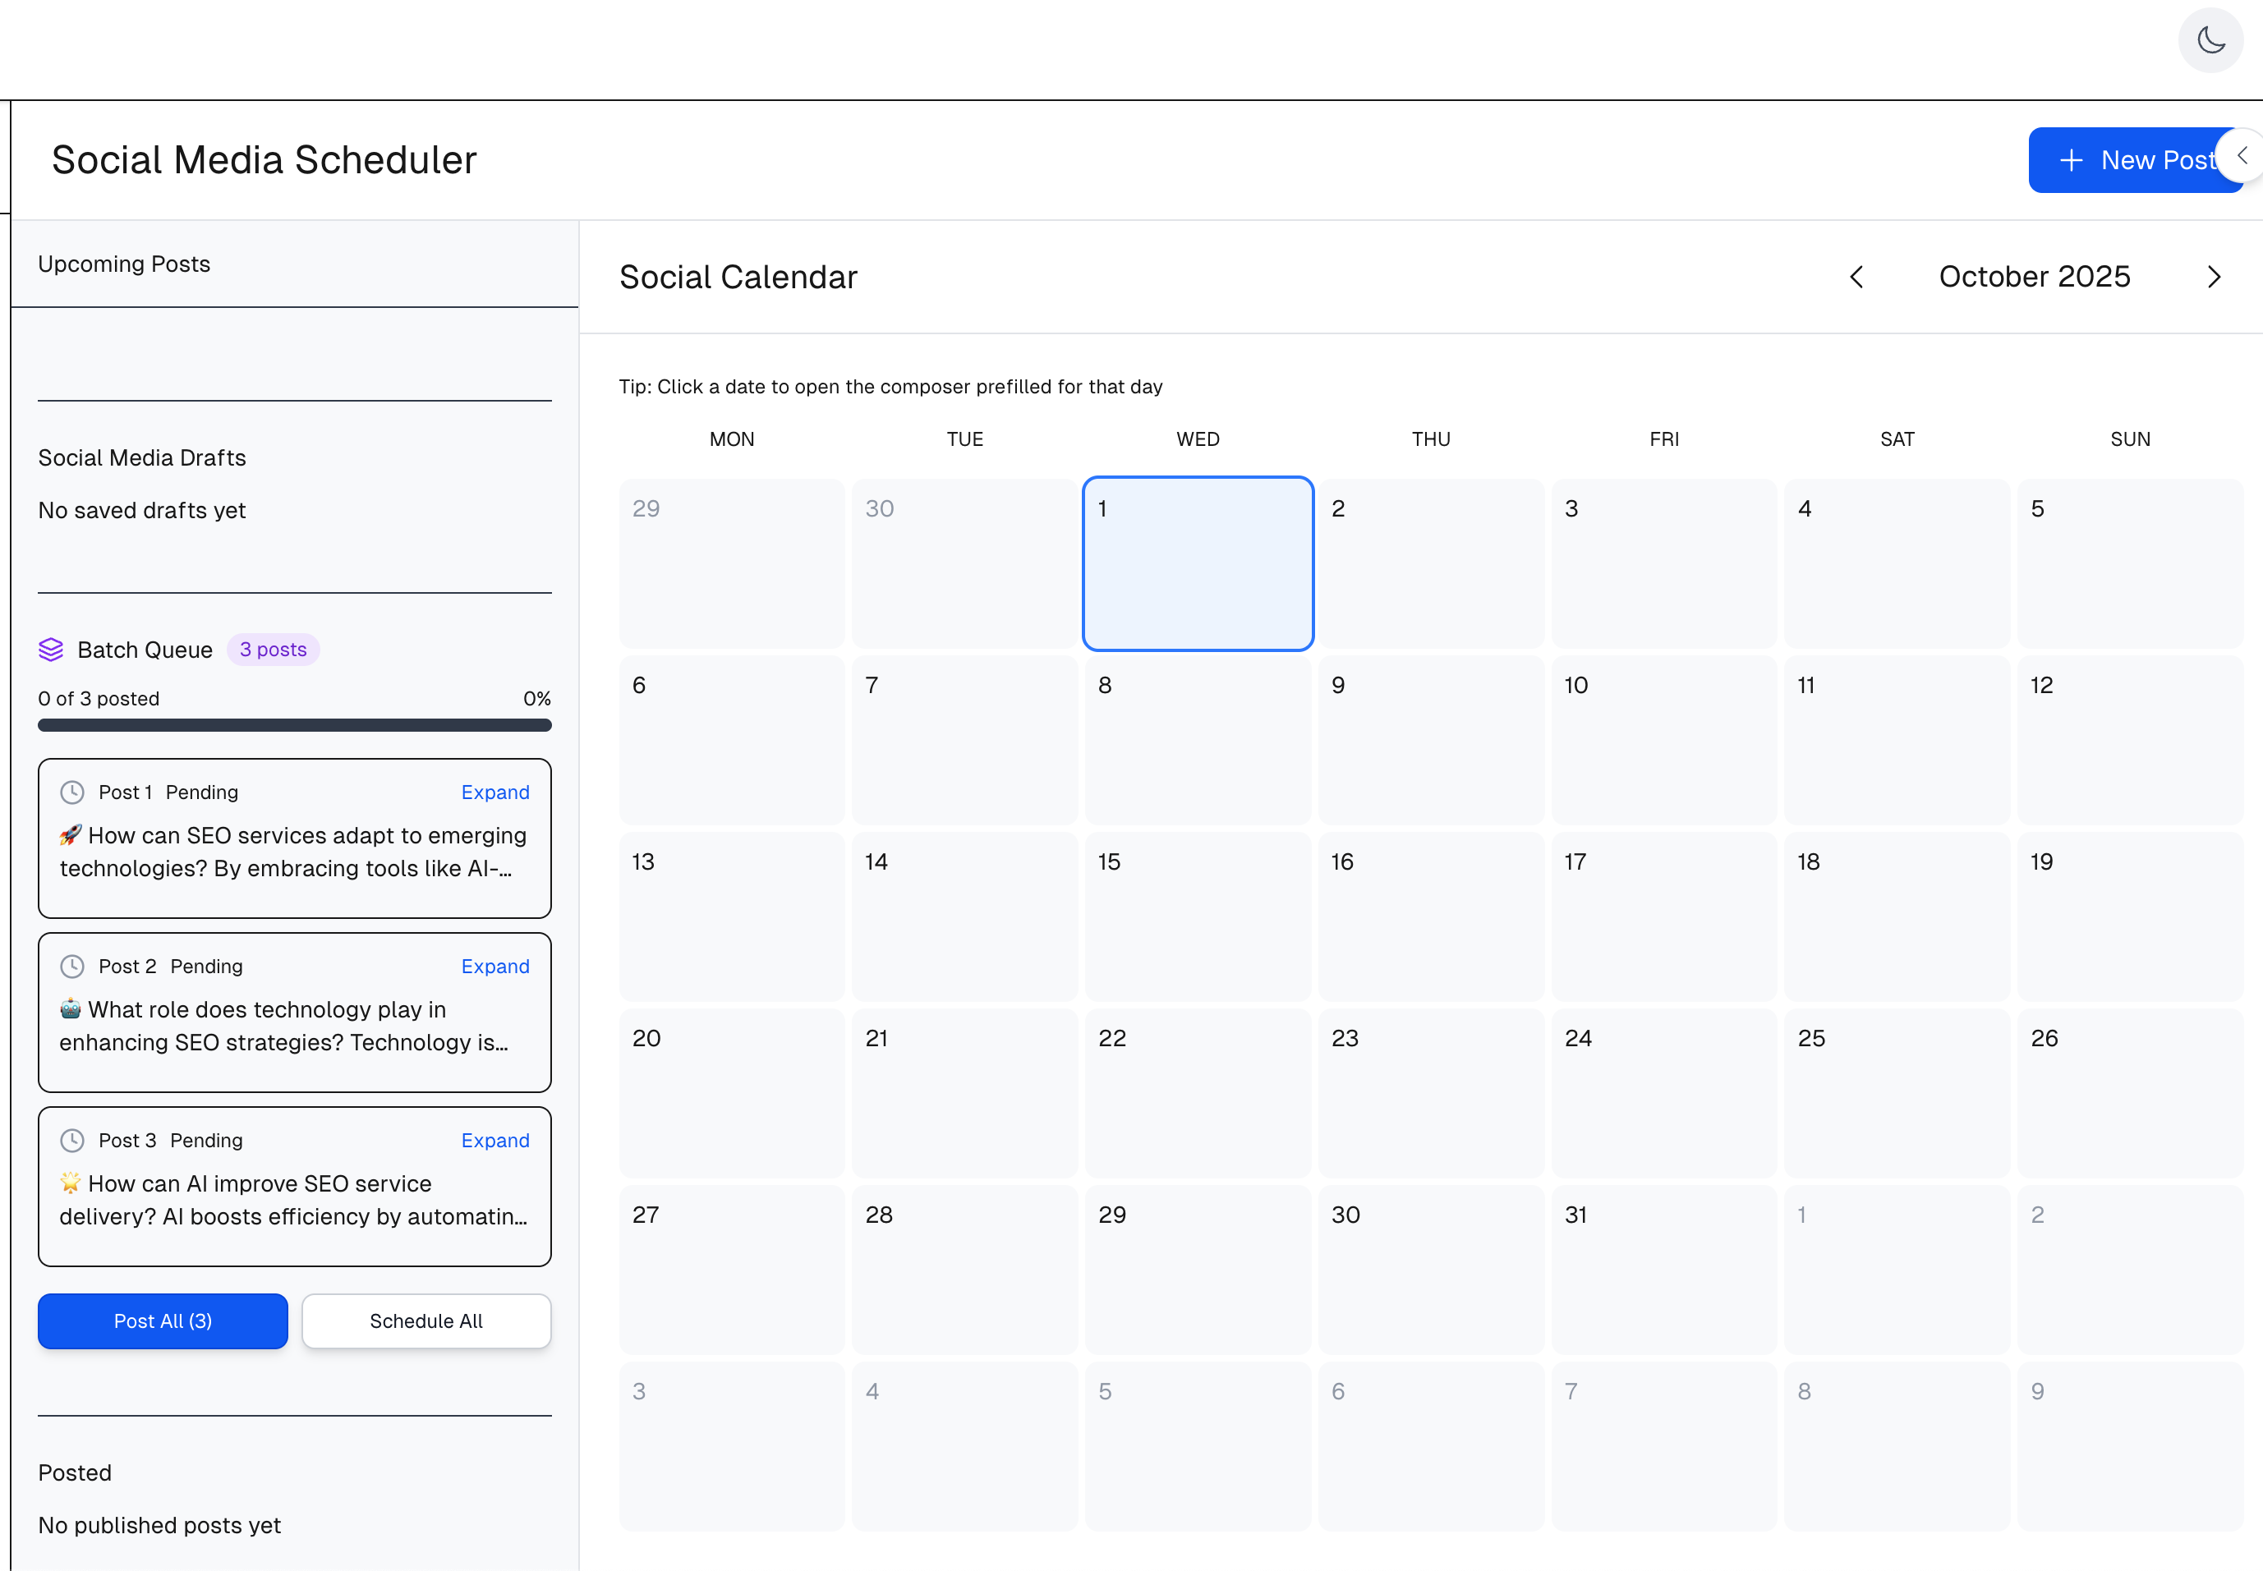Go to next month with right chevron
The image size is (2263, 1571).
coord(2214,277)
